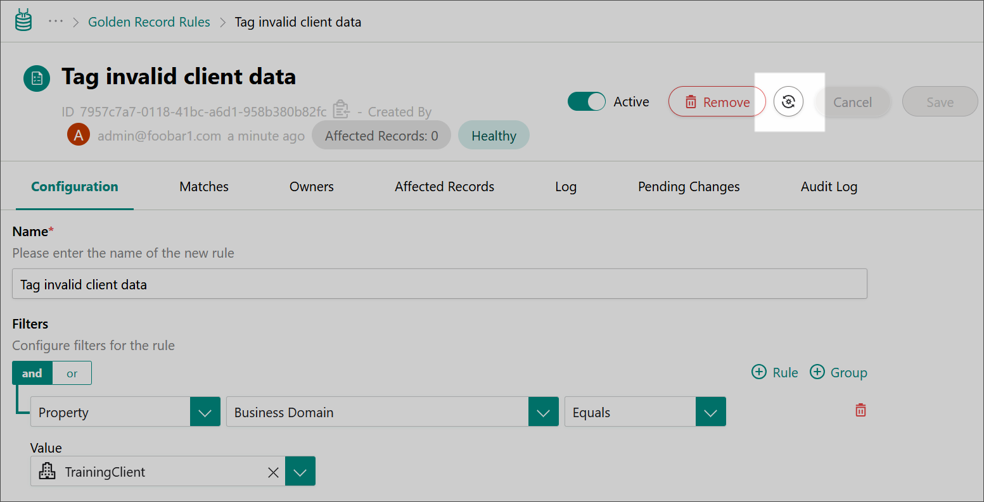Delete the Business Domain filter row
The image size is (984, 502).
[x=860, y=410]
